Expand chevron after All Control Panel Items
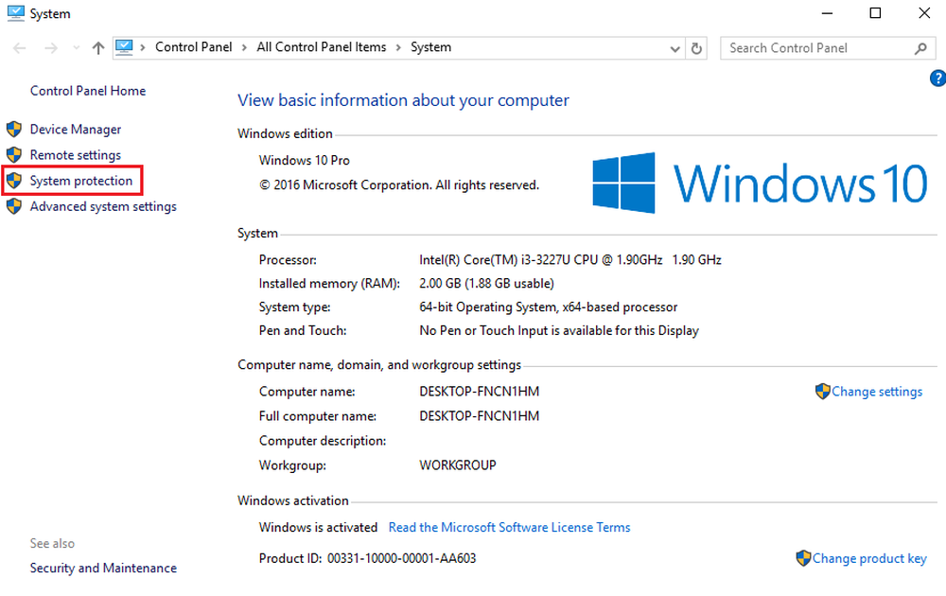Image resolution: width=946 pixels, height=596 pixels. click(x=398, y=47)
